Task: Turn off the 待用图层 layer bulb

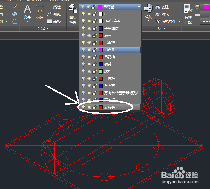Action: click(83, 28)
